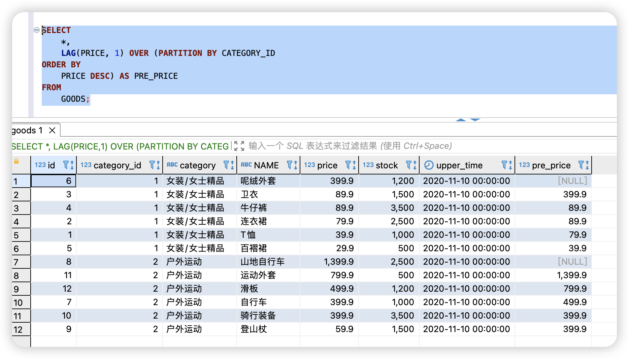Click the GOODS table name in editor

73,99
